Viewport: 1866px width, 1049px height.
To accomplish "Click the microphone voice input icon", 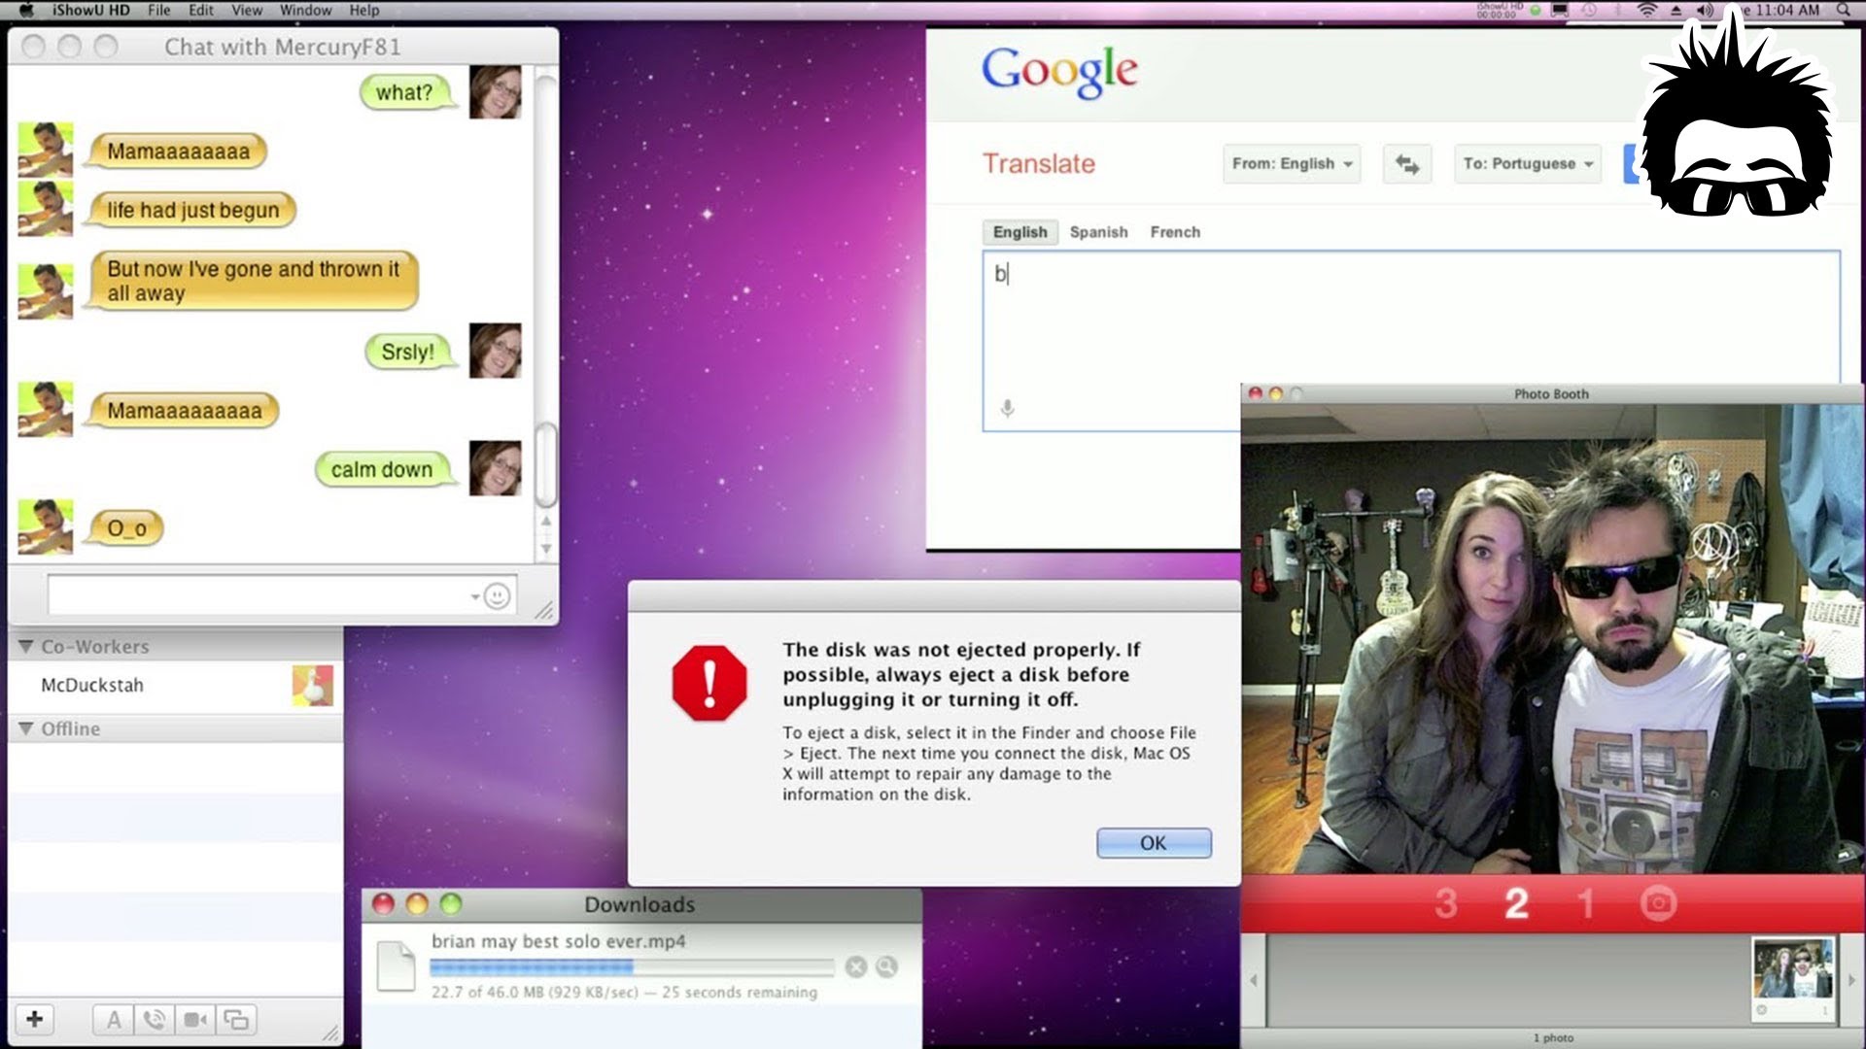I will [x=1008, y=409].
